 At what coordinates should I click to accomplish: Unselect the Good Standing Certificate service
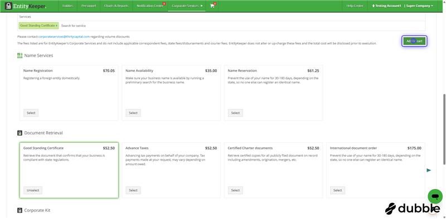(33, 190)
